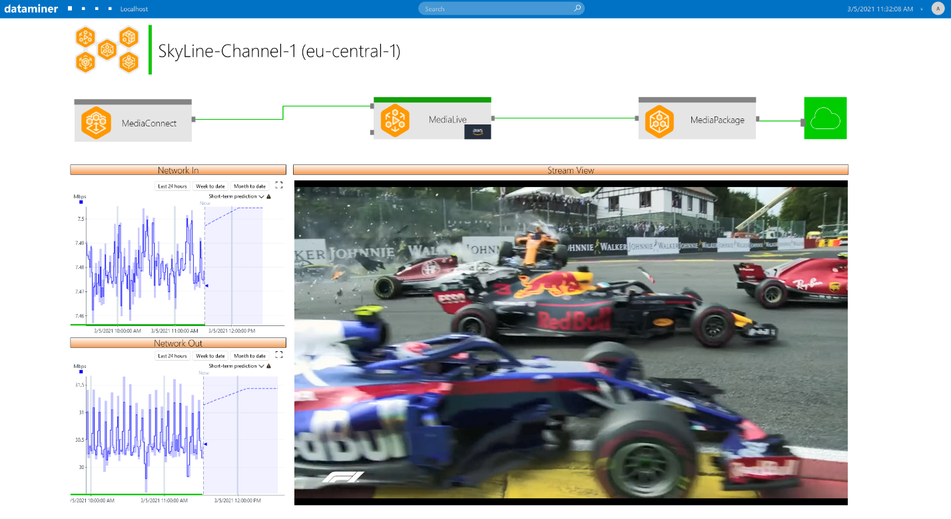This screenshot has width=951, height=519.
Task: Click Network Out 'Now' marker label
Action: pyautogui.click(x=204, y=373)
